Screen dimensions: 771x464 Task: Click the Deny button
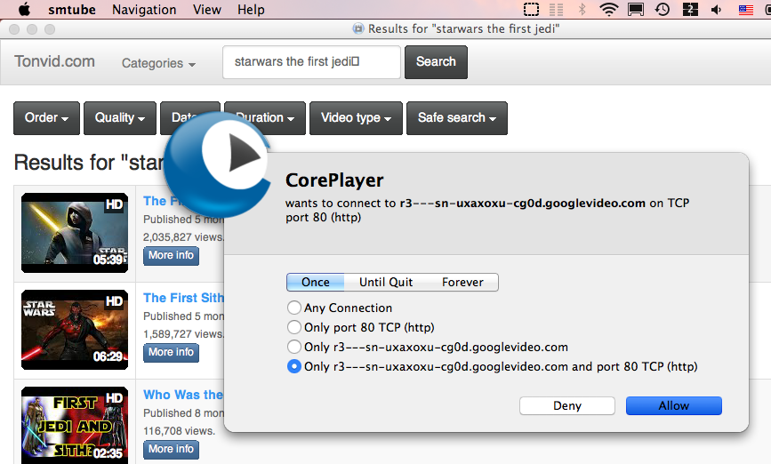tap(567, 406)
